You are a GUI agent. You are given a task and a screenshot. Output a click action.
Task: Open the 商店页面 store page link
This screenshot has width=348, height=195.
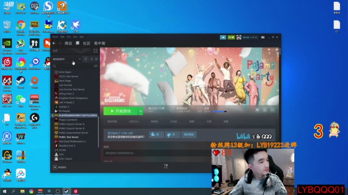(x=112, y=122)
